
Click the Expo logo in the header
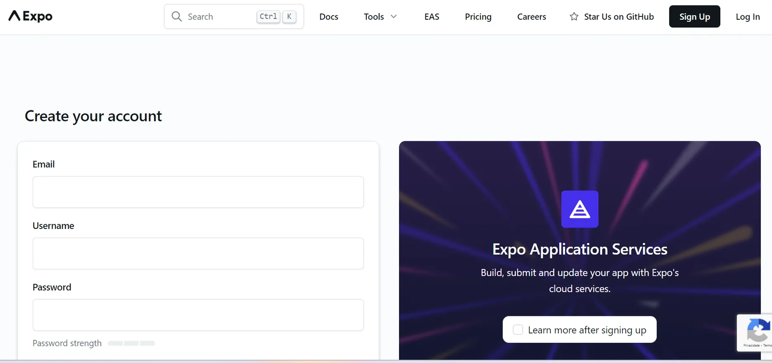coord(30,16)
